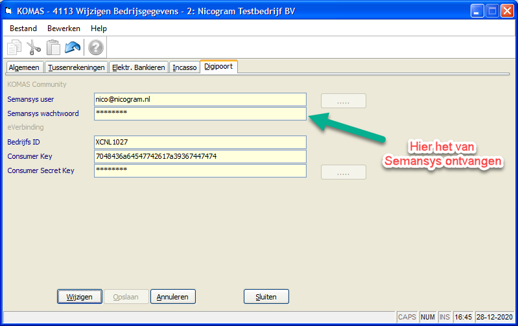Click the Consumer Secret Key field
Viewport: 518px width, 326px height.
(200, 170)
